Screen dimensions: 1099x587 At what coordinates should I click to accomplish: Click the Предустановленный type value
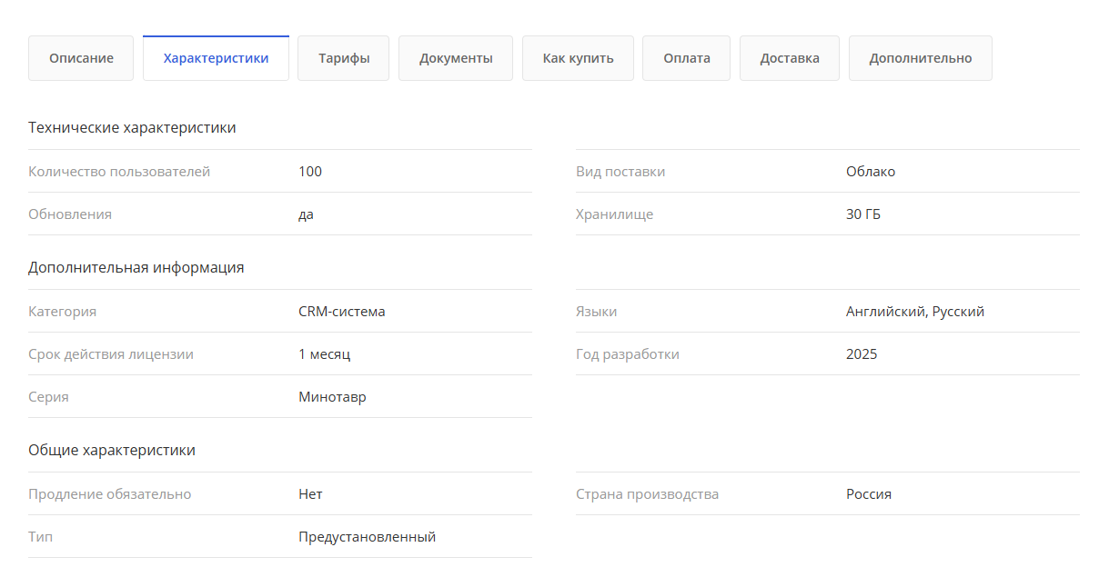tap(367, 537)
